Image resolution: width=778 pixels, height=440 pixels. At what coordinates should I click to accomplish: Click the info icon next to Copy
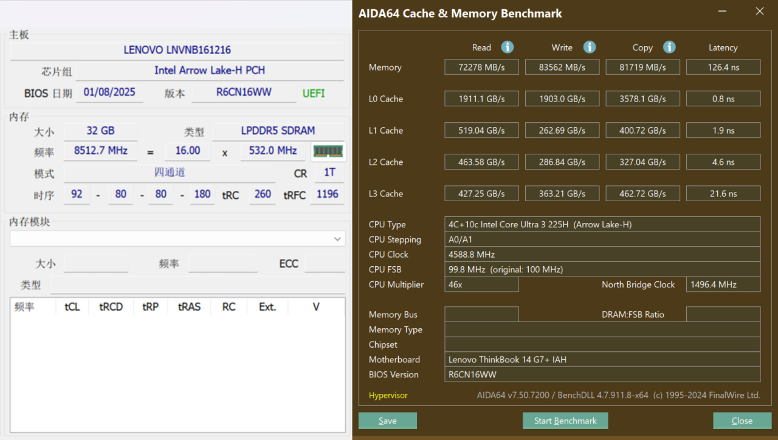[x=669, y=47]
